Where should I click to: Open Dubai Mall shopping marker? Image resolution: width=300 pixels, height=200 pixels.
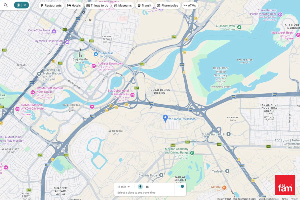(95, 54)
